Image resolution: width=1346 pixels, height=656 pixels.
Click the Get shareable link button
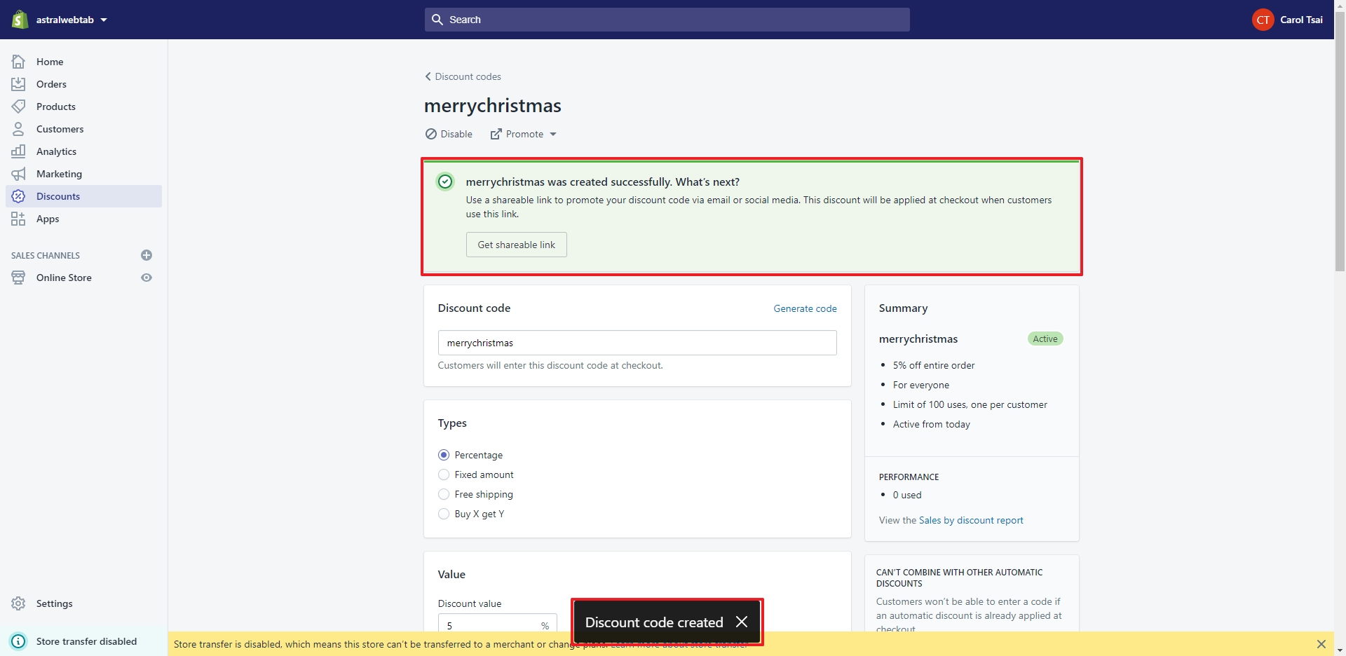516,245
